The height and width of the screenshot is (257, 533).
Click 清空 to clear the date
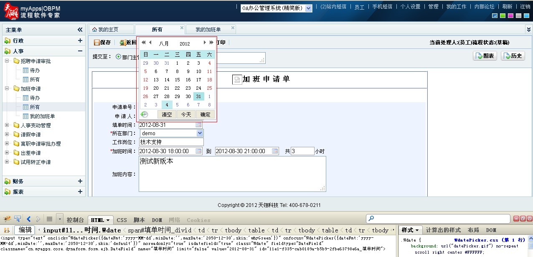(167, 114)
